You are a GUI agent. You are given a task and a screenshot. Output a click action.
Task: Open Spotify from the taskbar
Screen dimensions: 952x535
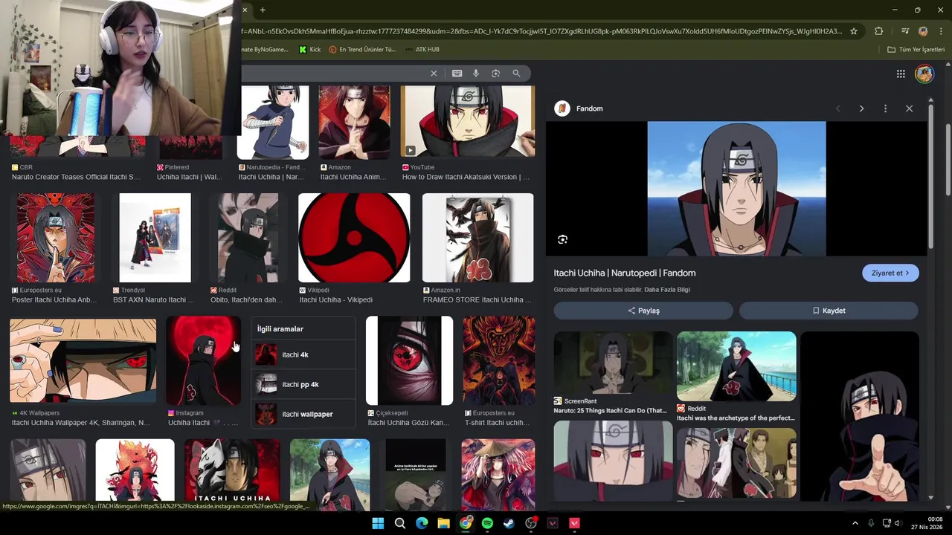tap(487, 523)
